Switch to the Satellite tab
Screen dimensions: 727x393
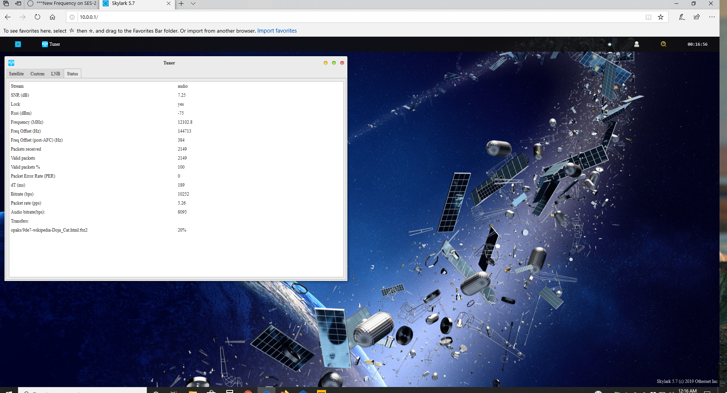coord(16,74)
